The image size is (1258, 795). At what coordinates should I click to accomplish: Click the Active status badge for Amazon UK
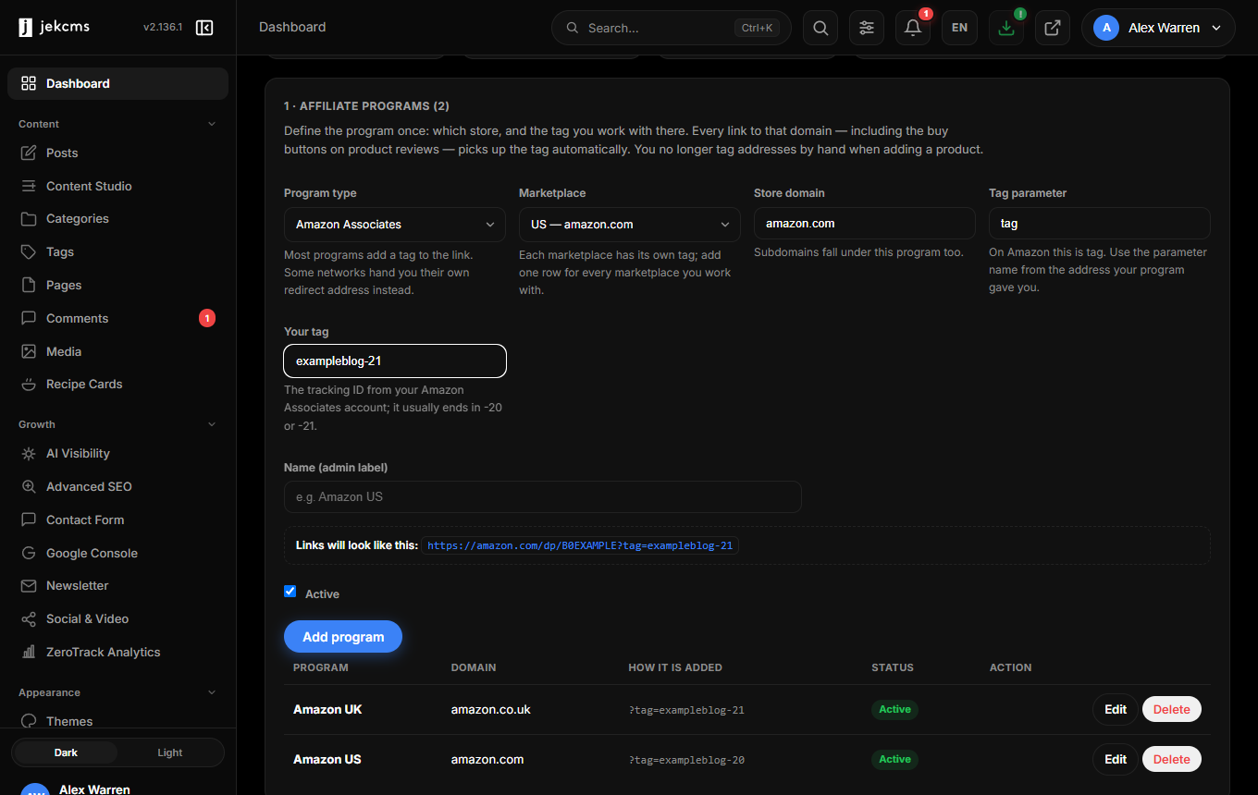click(894, 710)
